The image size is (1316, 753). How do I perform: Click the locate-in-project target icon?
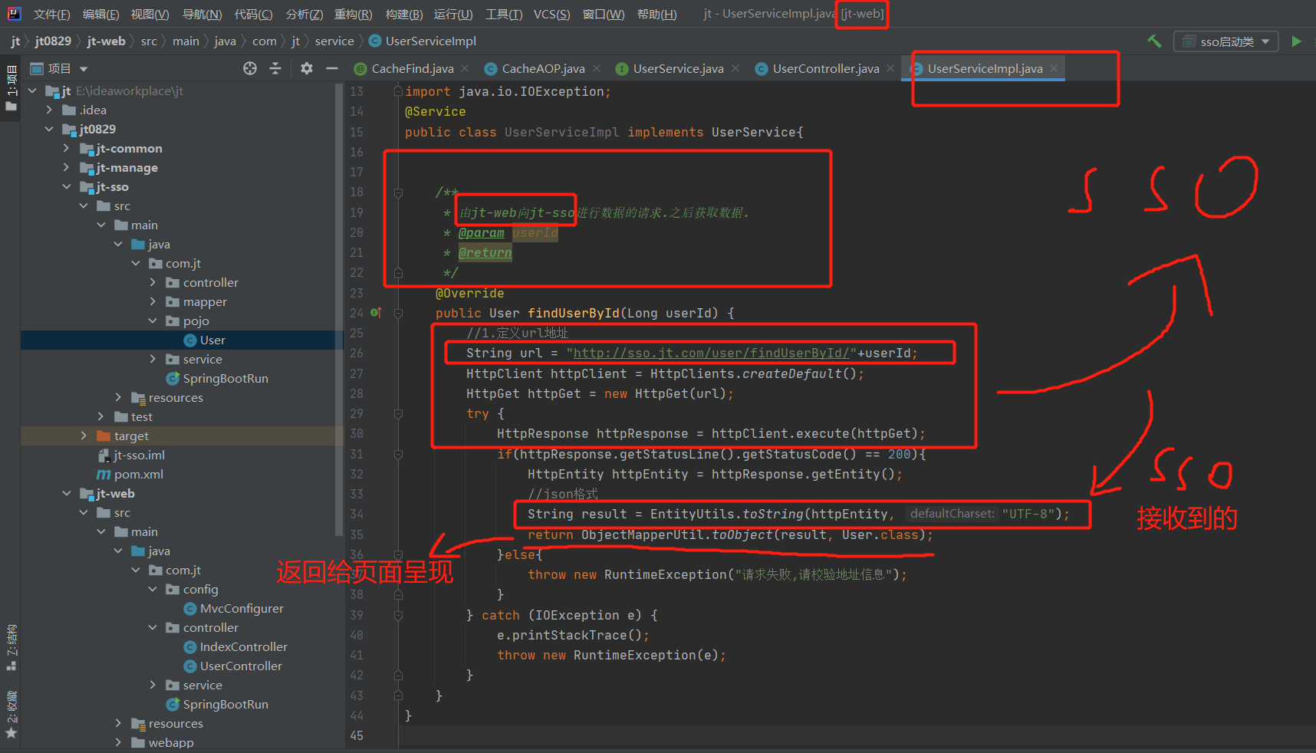coord(250,69)
